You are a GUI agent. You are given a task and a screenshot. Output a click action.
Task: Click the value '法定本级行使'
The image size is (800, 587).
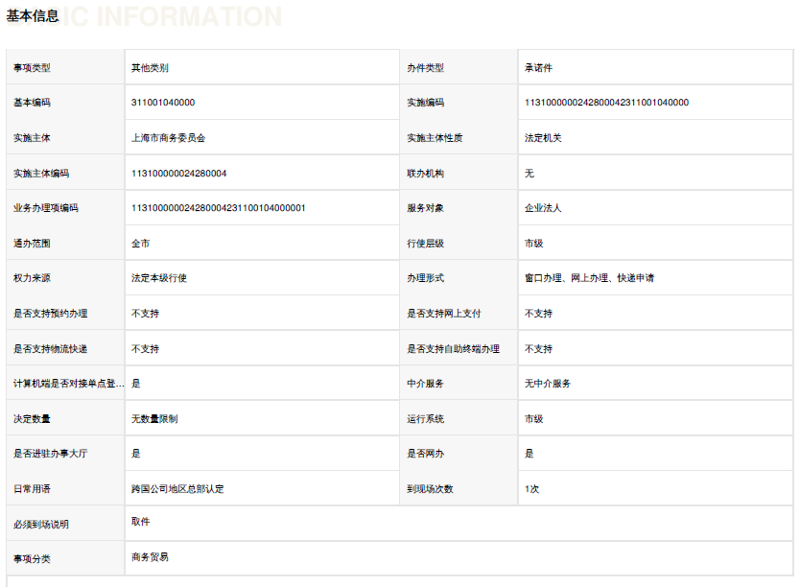pyautogui.click(x=158, y=278)
